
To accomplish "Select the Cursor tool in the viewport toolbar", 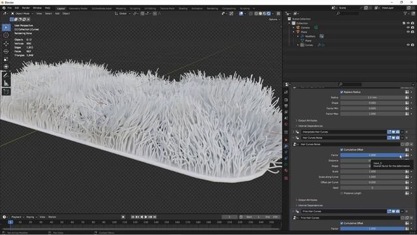I will (x=6, y=35).
